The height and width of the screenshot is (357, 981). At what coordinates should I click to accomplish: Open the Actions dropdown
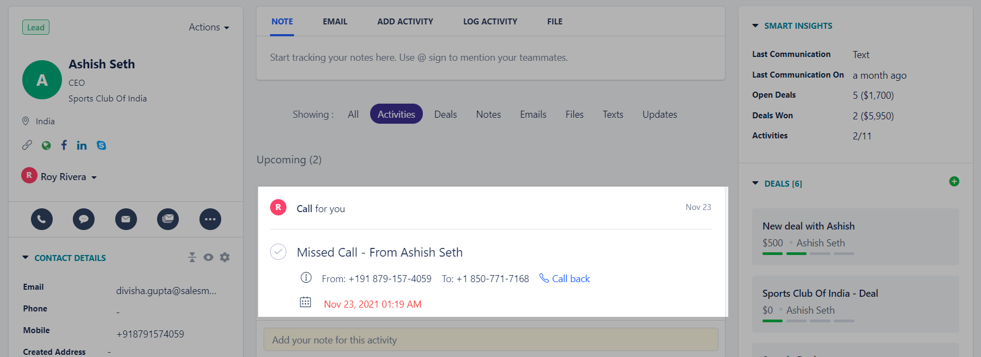click(209, 27)
